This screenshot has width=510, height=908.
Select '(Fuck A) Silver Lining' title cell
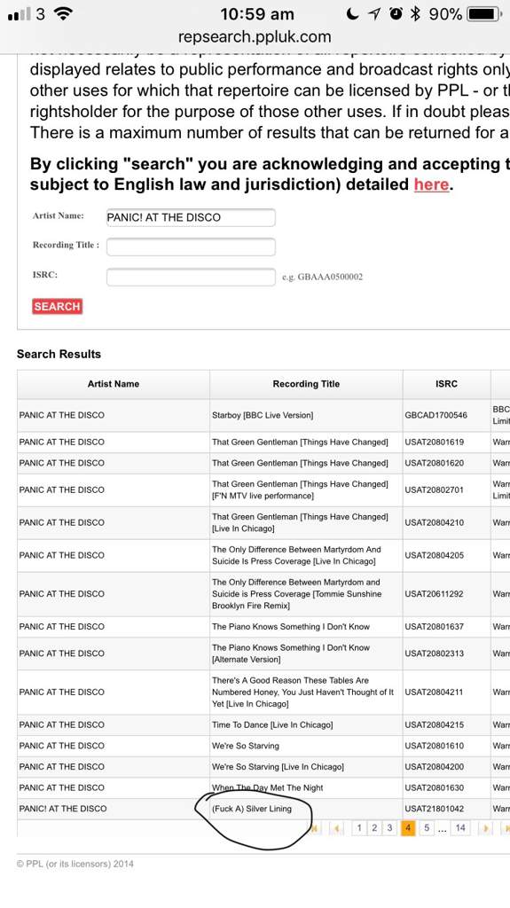click(306, 809)
